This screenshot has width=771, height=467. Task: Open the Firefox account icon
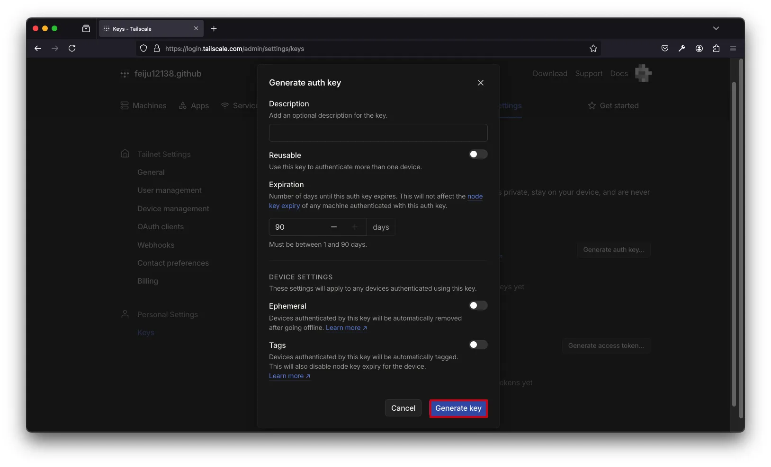699,48
